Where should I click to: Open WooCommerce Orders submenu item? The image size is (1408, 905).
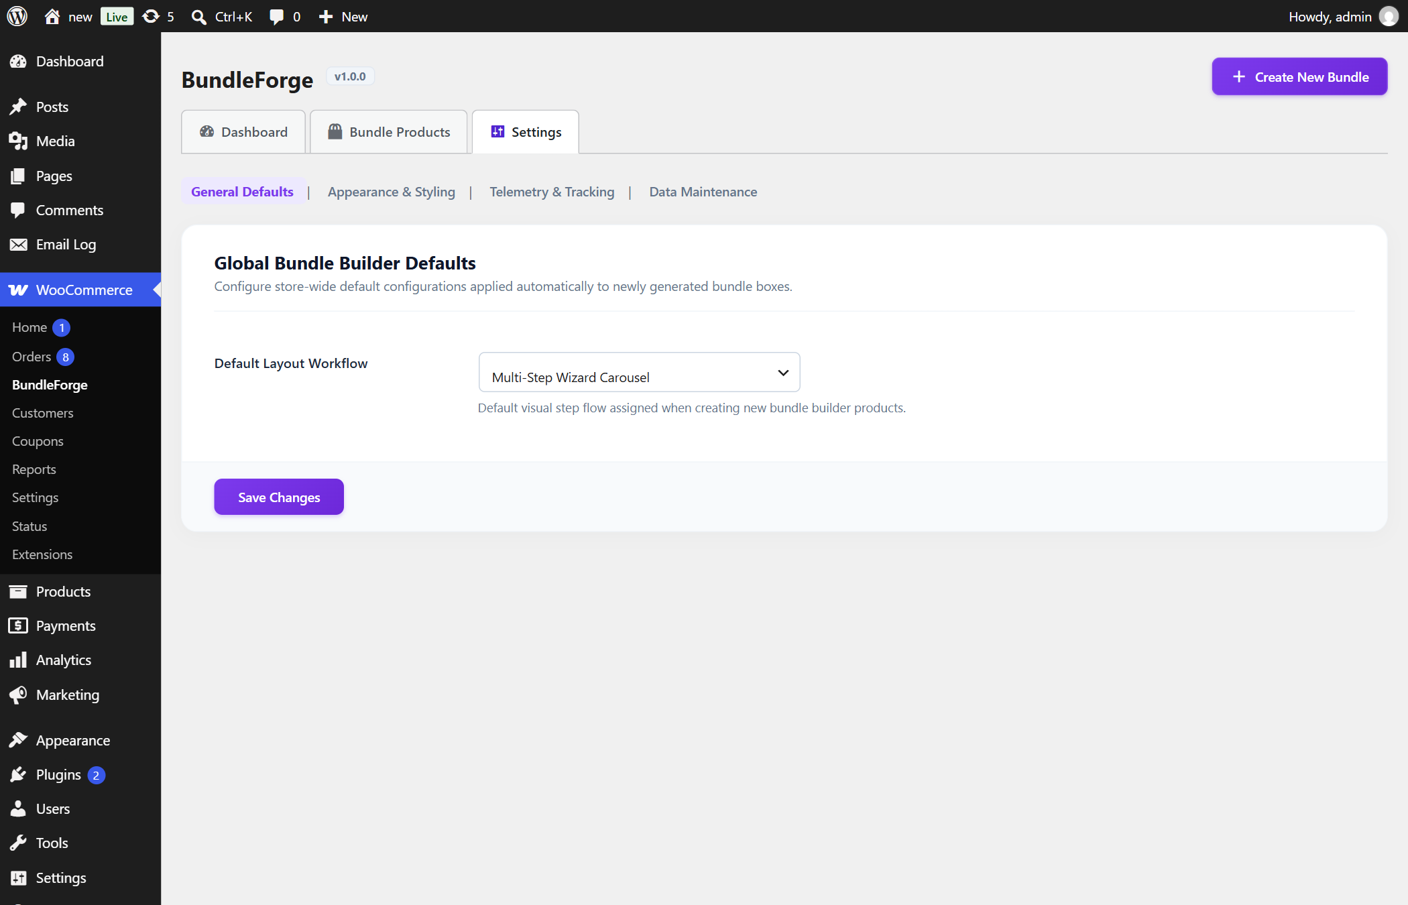pyautogui.click(x=32, y=357)
